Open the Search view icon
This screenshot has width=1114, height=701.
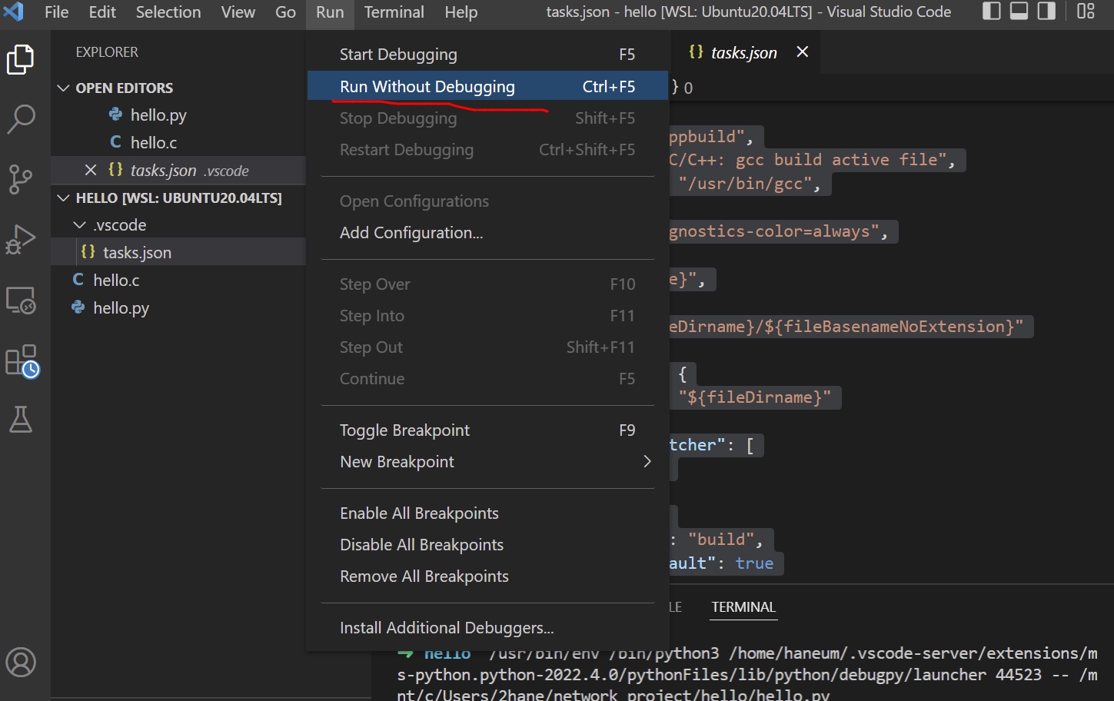21,119
